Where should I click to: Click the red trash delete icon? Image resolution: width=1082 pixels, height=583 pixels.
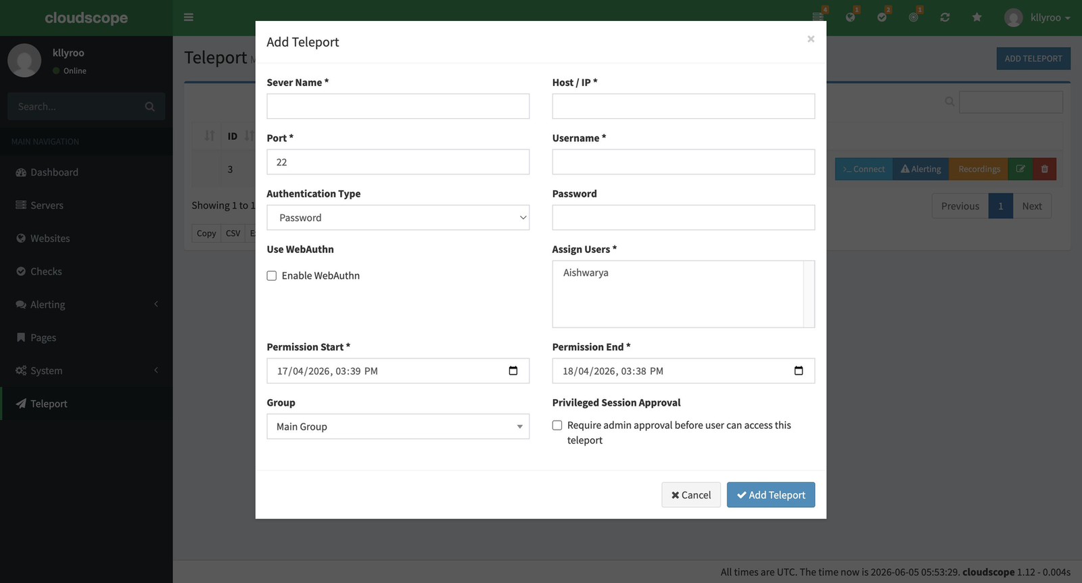[1044, 169]
